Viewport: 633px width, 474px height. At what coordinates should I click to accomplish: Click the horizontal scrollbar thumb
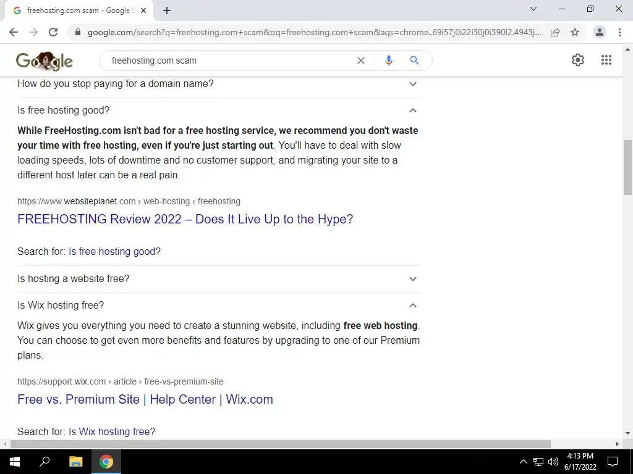click(x=281, y=444)
